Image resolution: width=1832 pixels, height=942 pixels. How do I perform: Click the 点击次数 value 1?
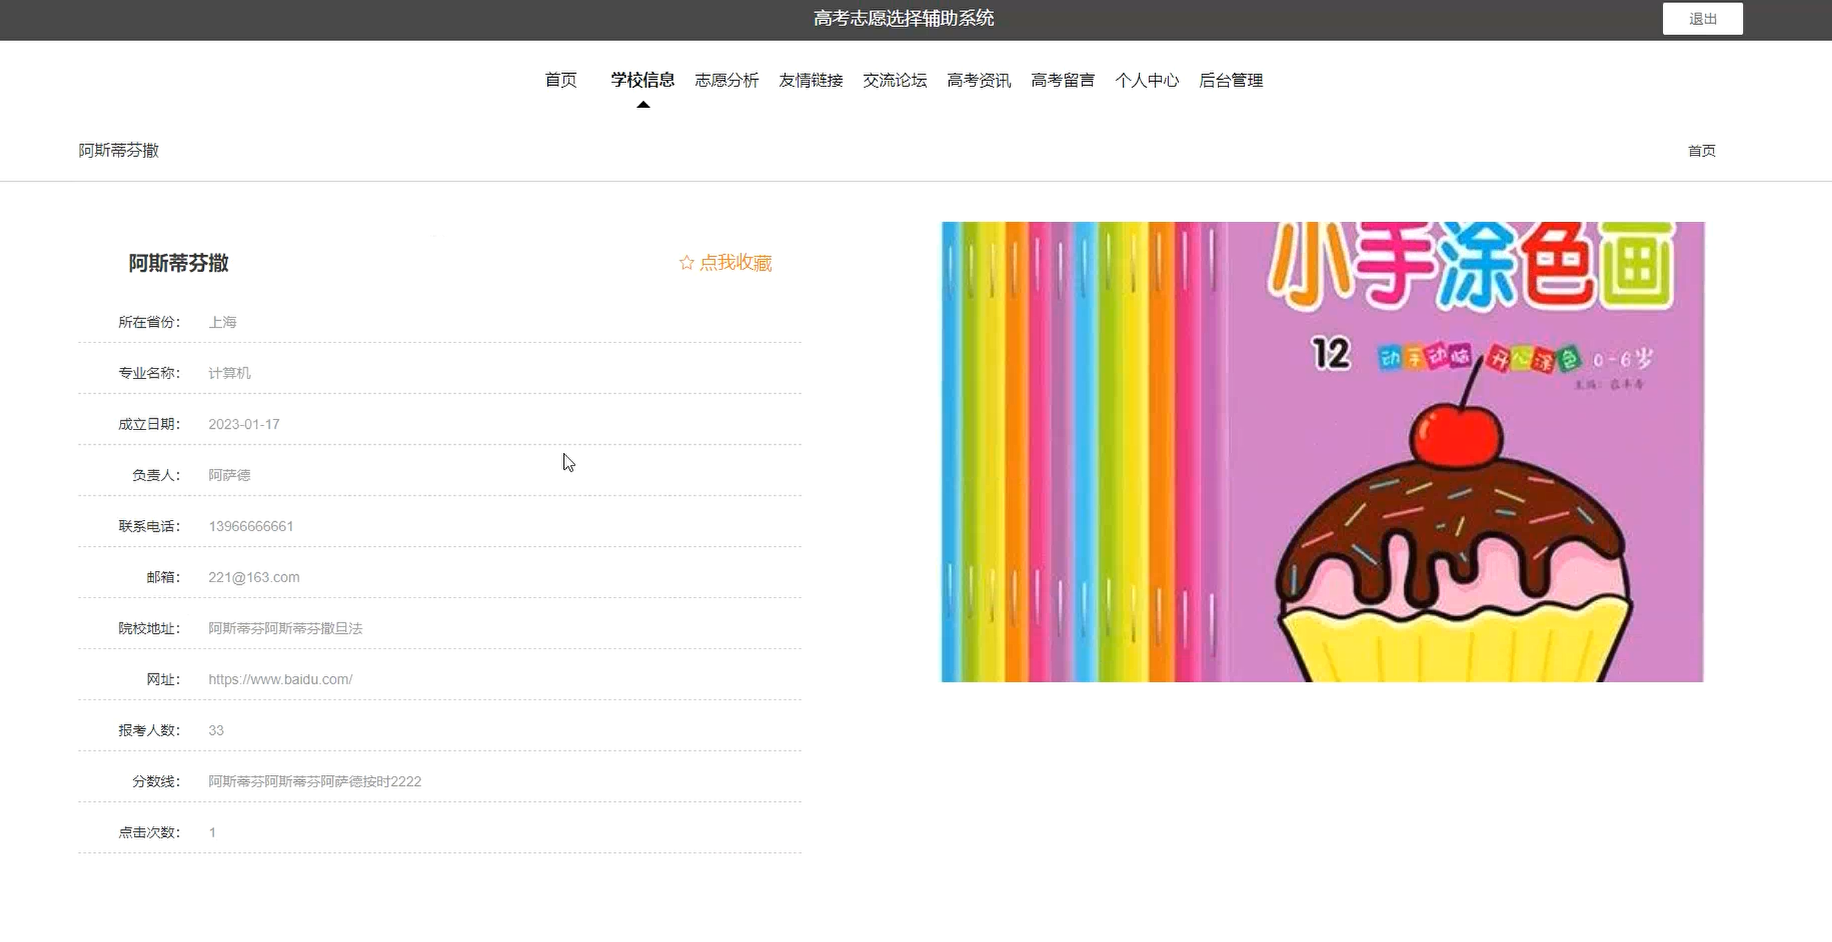(x=212, y=832)
